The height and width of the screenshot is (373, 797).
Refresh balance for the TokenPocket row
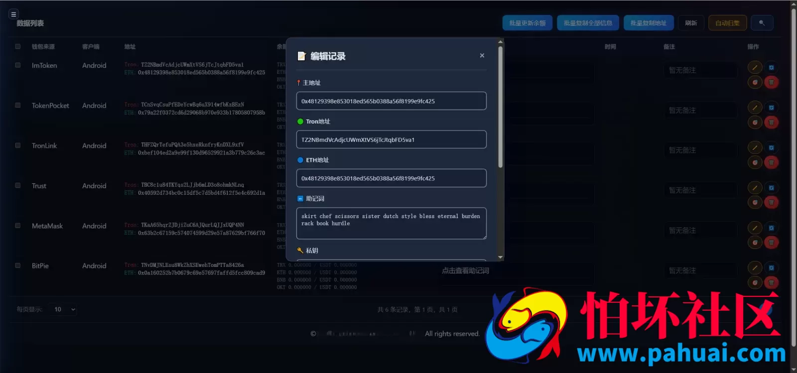coord(771,108)
